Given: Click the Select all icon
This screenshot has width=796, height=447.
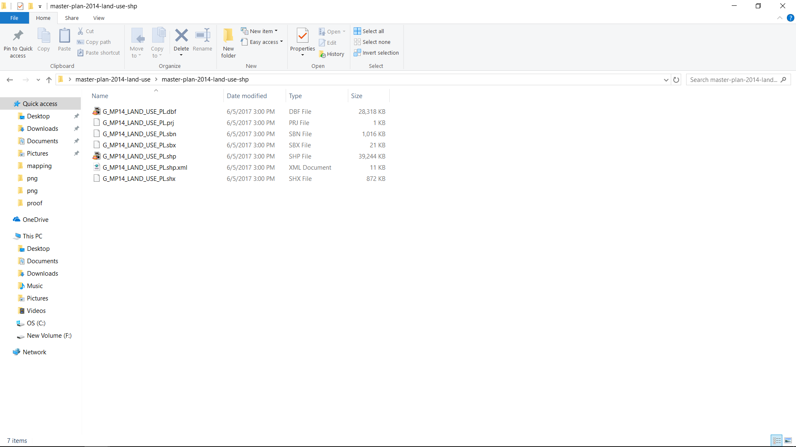Looking at the screenshot, I should tap(357, 31).
